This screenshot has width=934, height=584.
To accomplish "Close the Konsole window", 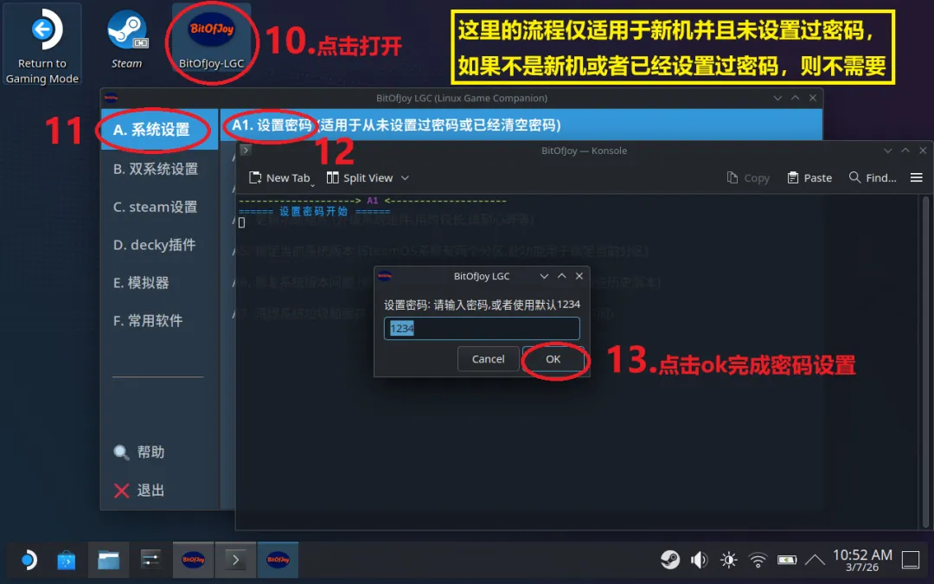I will (x=923, y=151).
